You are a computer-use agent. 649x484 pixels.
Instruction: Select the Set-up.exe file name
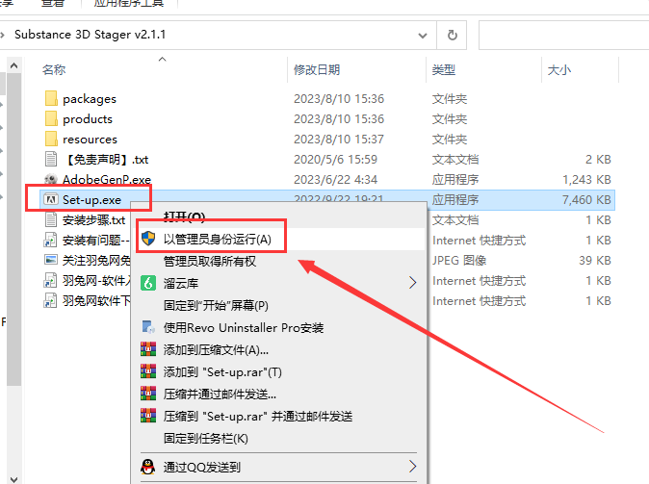[91, 200]
